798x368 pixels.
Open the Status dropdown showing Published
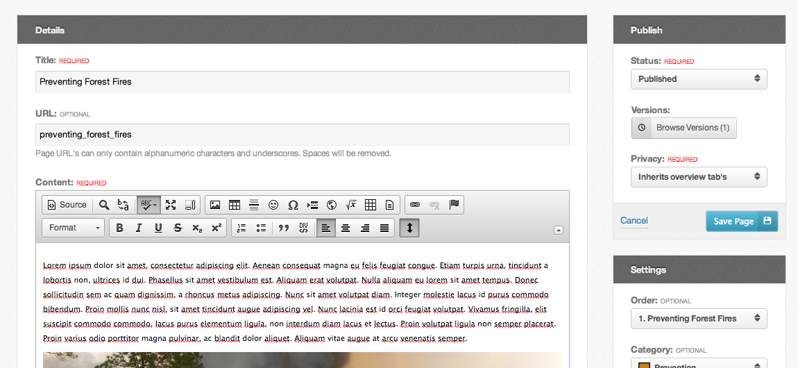coord(699,79)
